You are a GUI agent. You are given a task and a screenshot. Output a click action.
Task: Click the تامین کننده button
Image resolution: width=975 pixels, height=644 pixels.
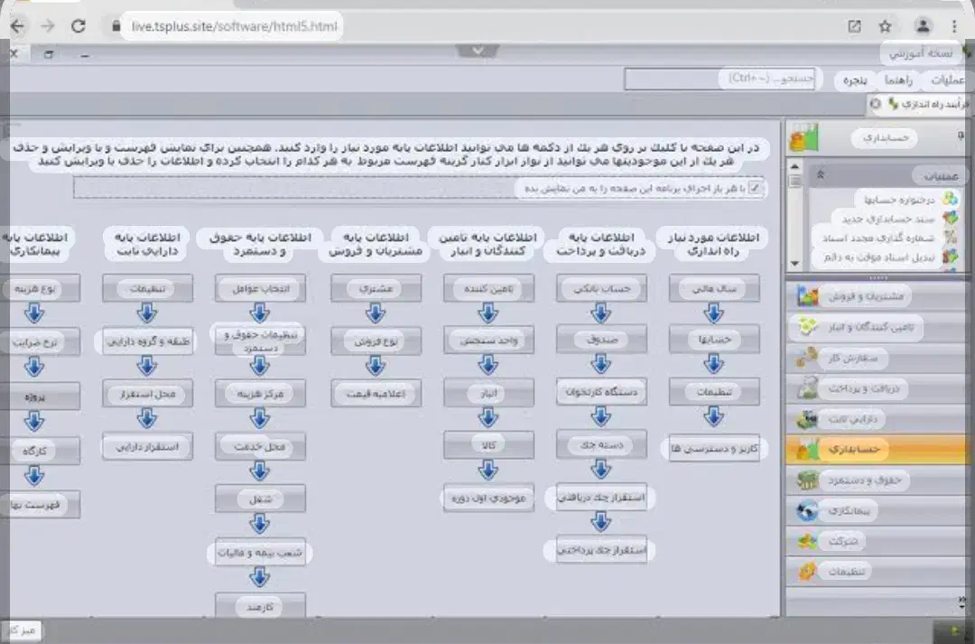pyautogui.click(x=488, y=289)
